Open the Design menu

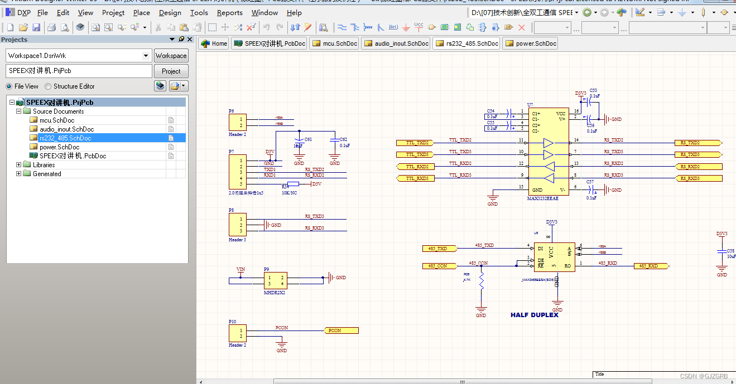(170, 12)
